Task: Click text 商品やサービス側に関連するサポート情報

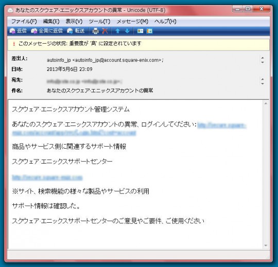Action: tap(69, 147)
